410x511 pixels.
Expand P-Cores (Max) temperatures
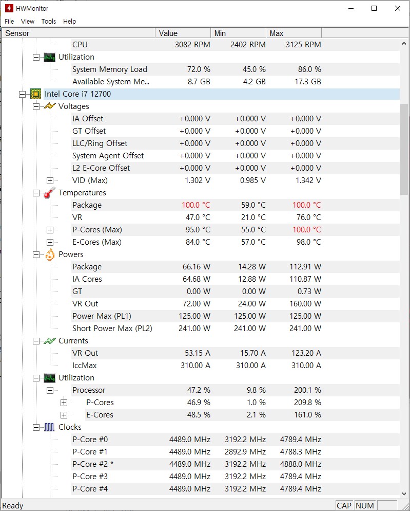pos(50,230)
